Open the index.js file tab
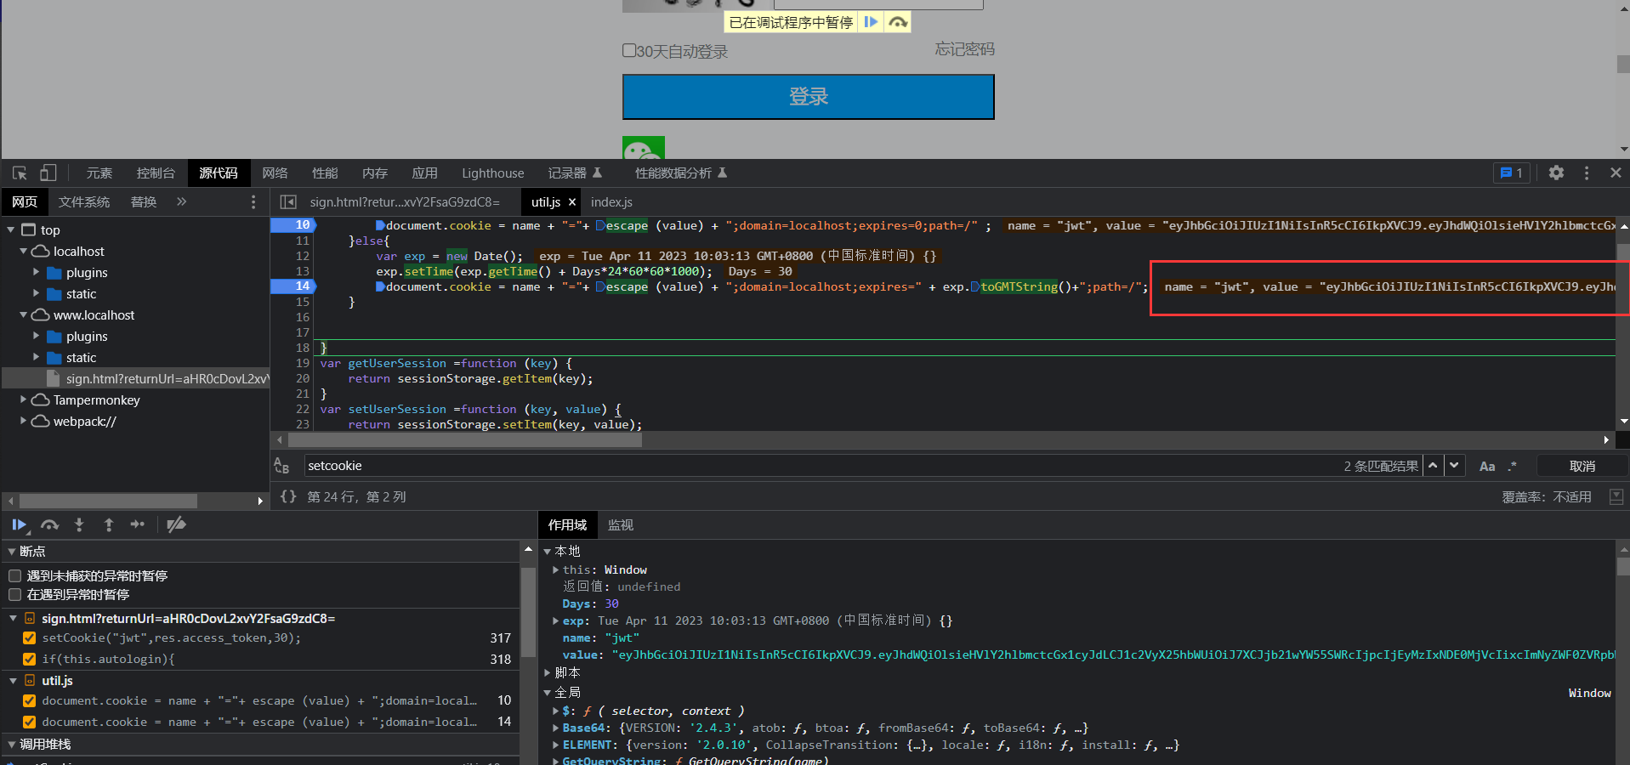The height and width of the screenshot is (765, 1630). point(611,202)
